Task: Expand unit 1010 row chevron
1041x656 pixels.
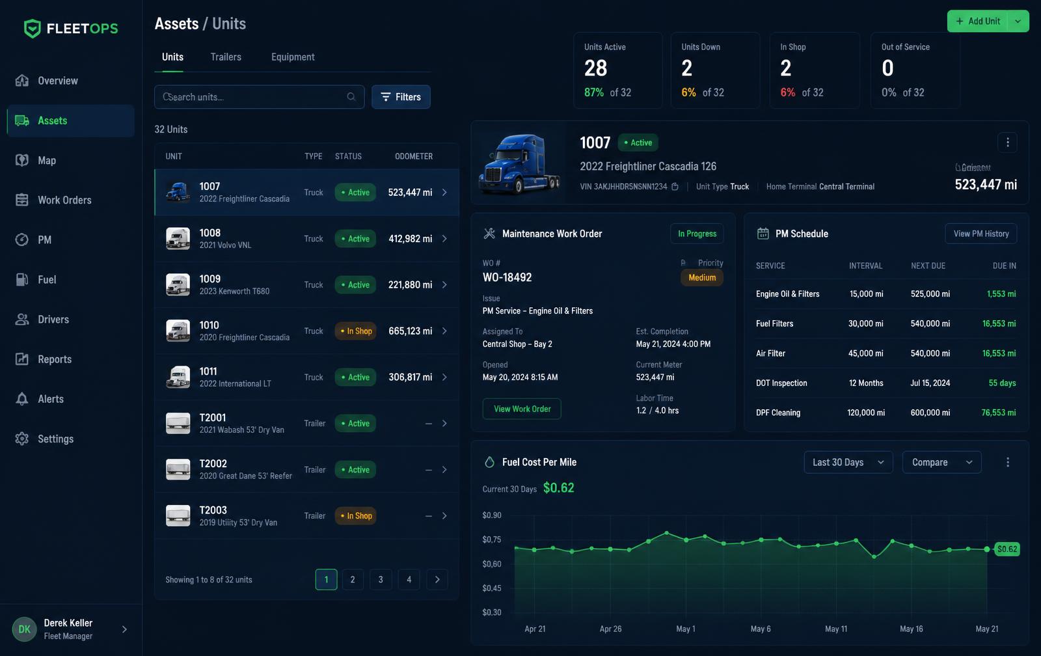Action: (x=444, y=331)
